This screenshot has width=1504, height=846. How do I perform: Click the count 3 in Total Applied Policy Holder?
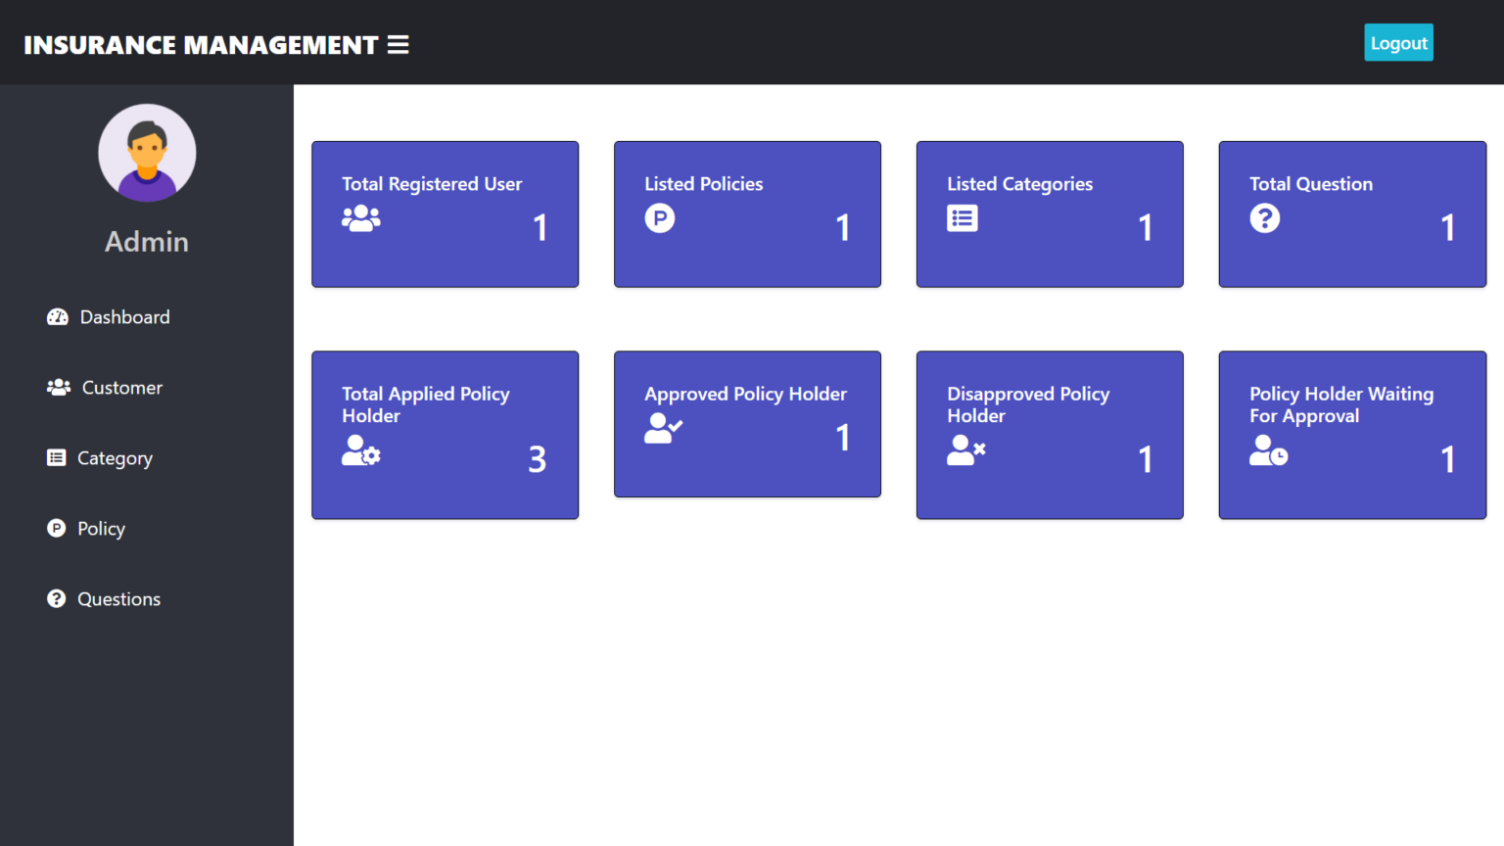[x=538, y=459]
